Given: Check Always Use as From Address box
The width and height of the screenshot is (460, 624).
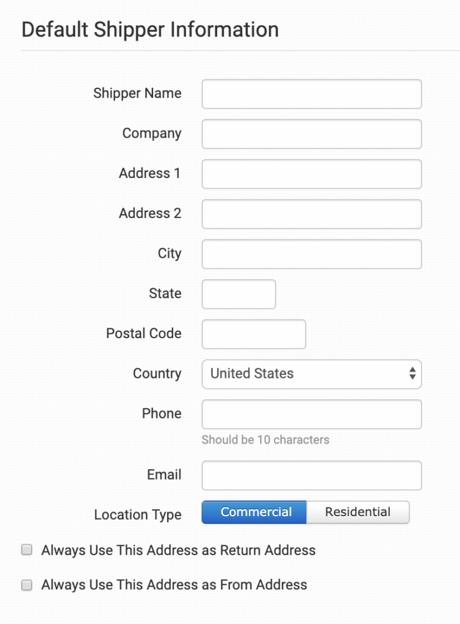Looking at the screenshot, I should coord(27,585).
